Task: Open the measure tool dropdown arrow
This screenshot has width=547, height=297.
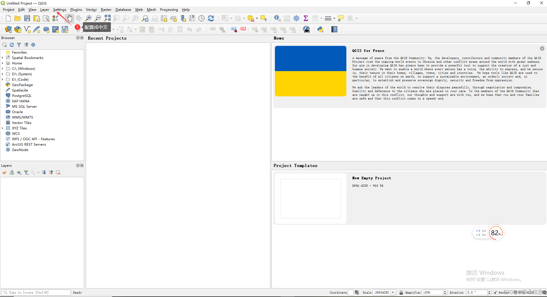Action: coord(334,19)
